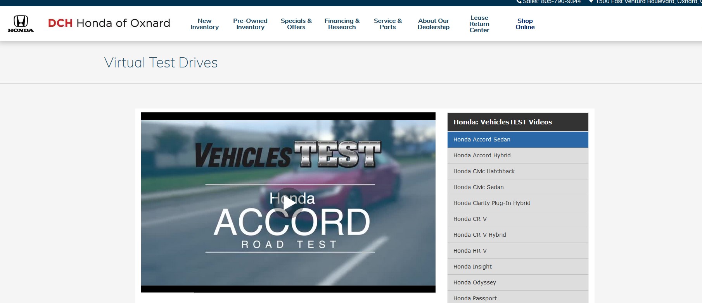Screen dimensions: 702x303
Task: Select Honda Odyssey video
Action: pos(518,282)
